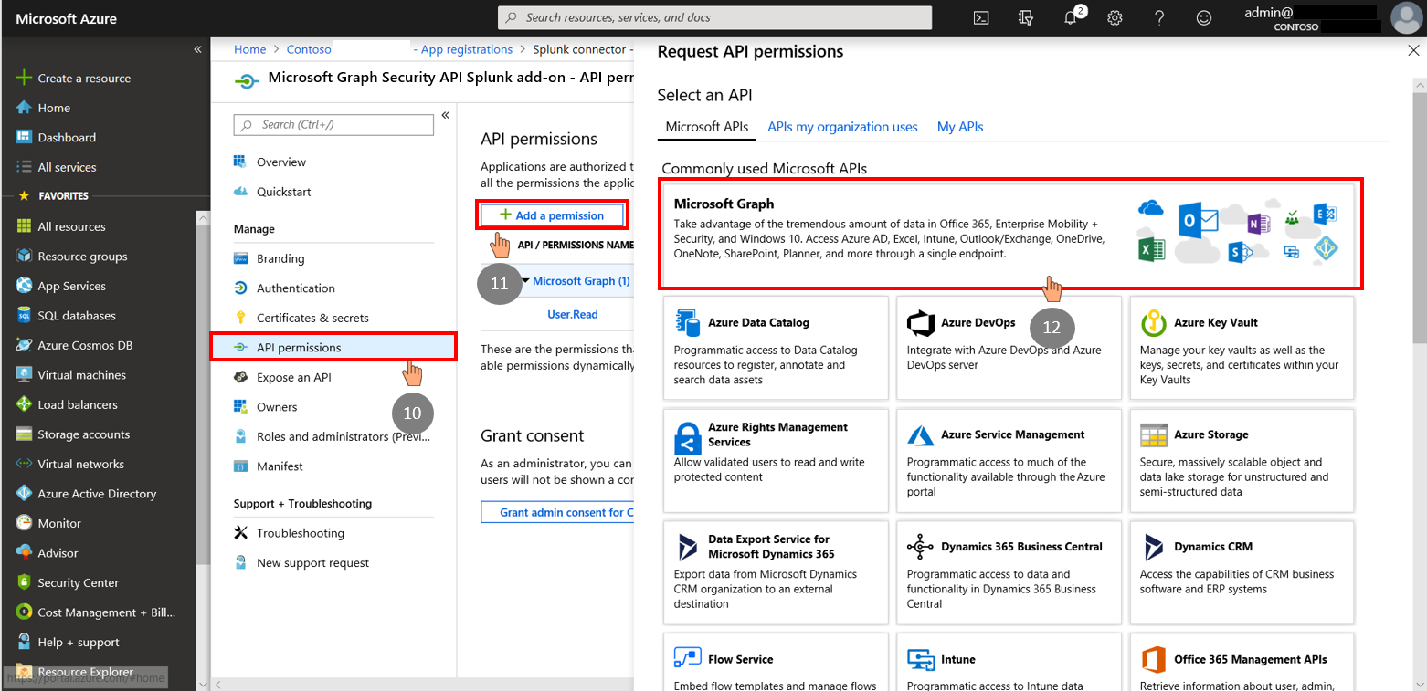Click Search resources, services, and docs field
Image resolution: width=1427 pixels, height=691 pixels.
click(715, 17)
